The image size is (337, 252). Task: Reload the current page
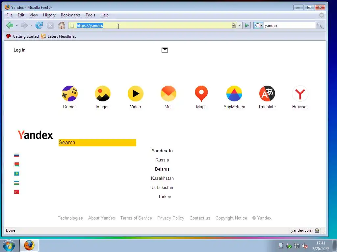(39, 26)
